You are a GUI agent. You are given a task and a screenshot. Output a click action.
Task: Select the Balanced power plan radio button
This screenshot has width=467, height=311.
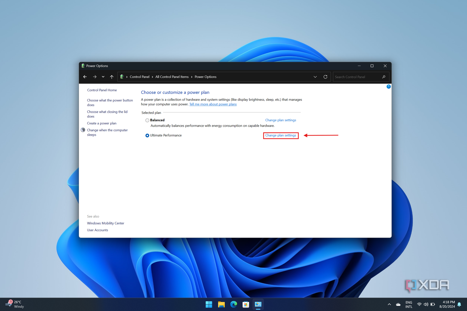coord(147,120)
